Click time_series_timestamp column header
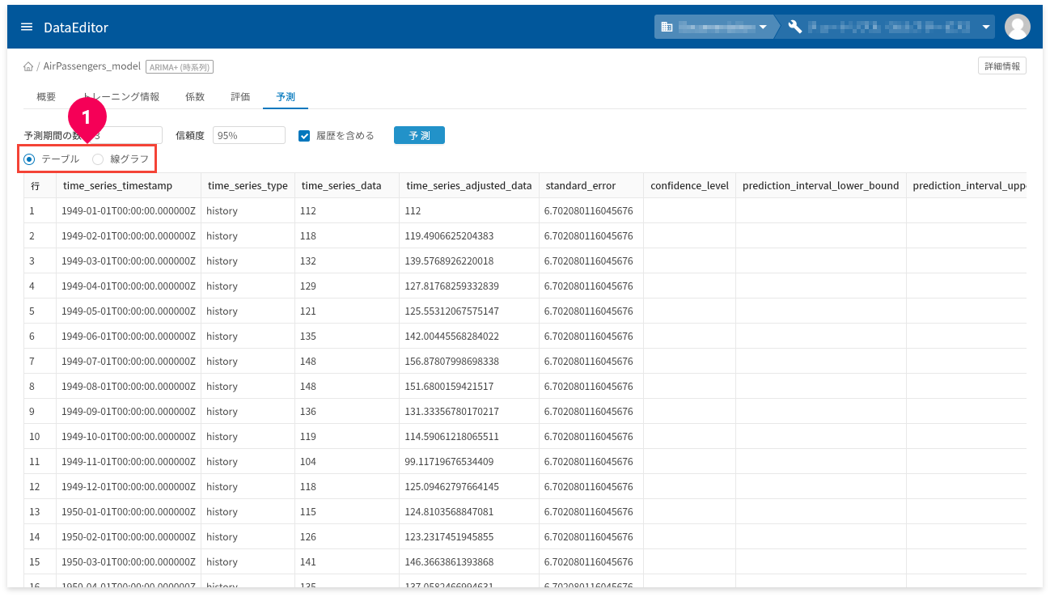Viewport: 1050px width, 597px height. (129, 186)
